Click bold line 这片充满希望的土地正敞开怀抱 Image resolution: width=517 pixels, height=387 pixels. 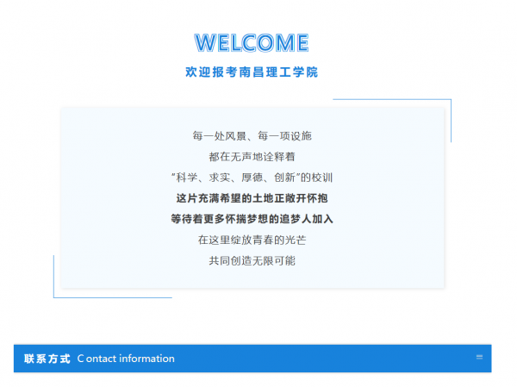click(x=252, y=198)
